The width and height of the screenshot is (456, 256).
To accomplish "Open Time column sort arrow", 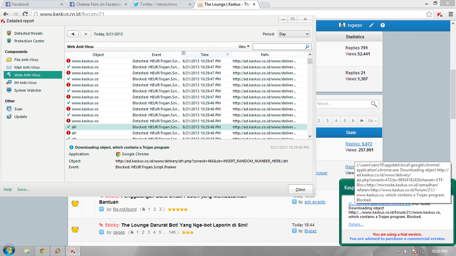I will tap(228, 55).
